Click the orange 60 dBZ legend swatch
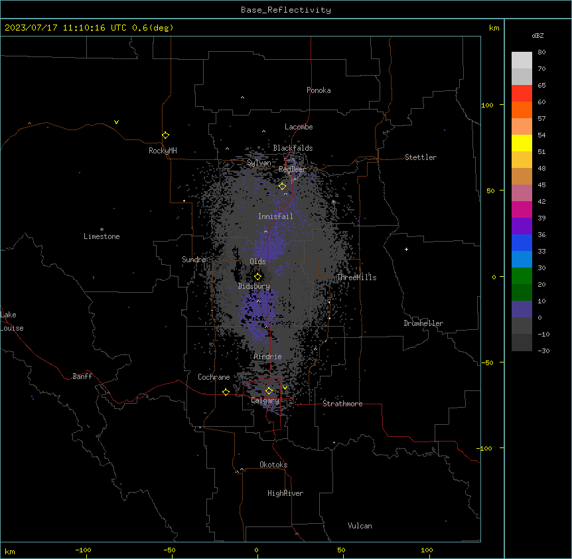 point(522,110)
